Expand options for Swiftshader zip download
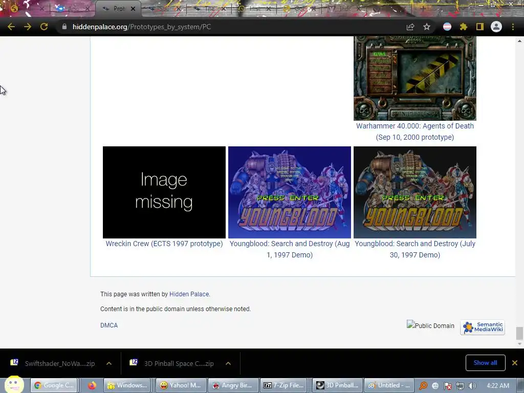 [109, 363]
